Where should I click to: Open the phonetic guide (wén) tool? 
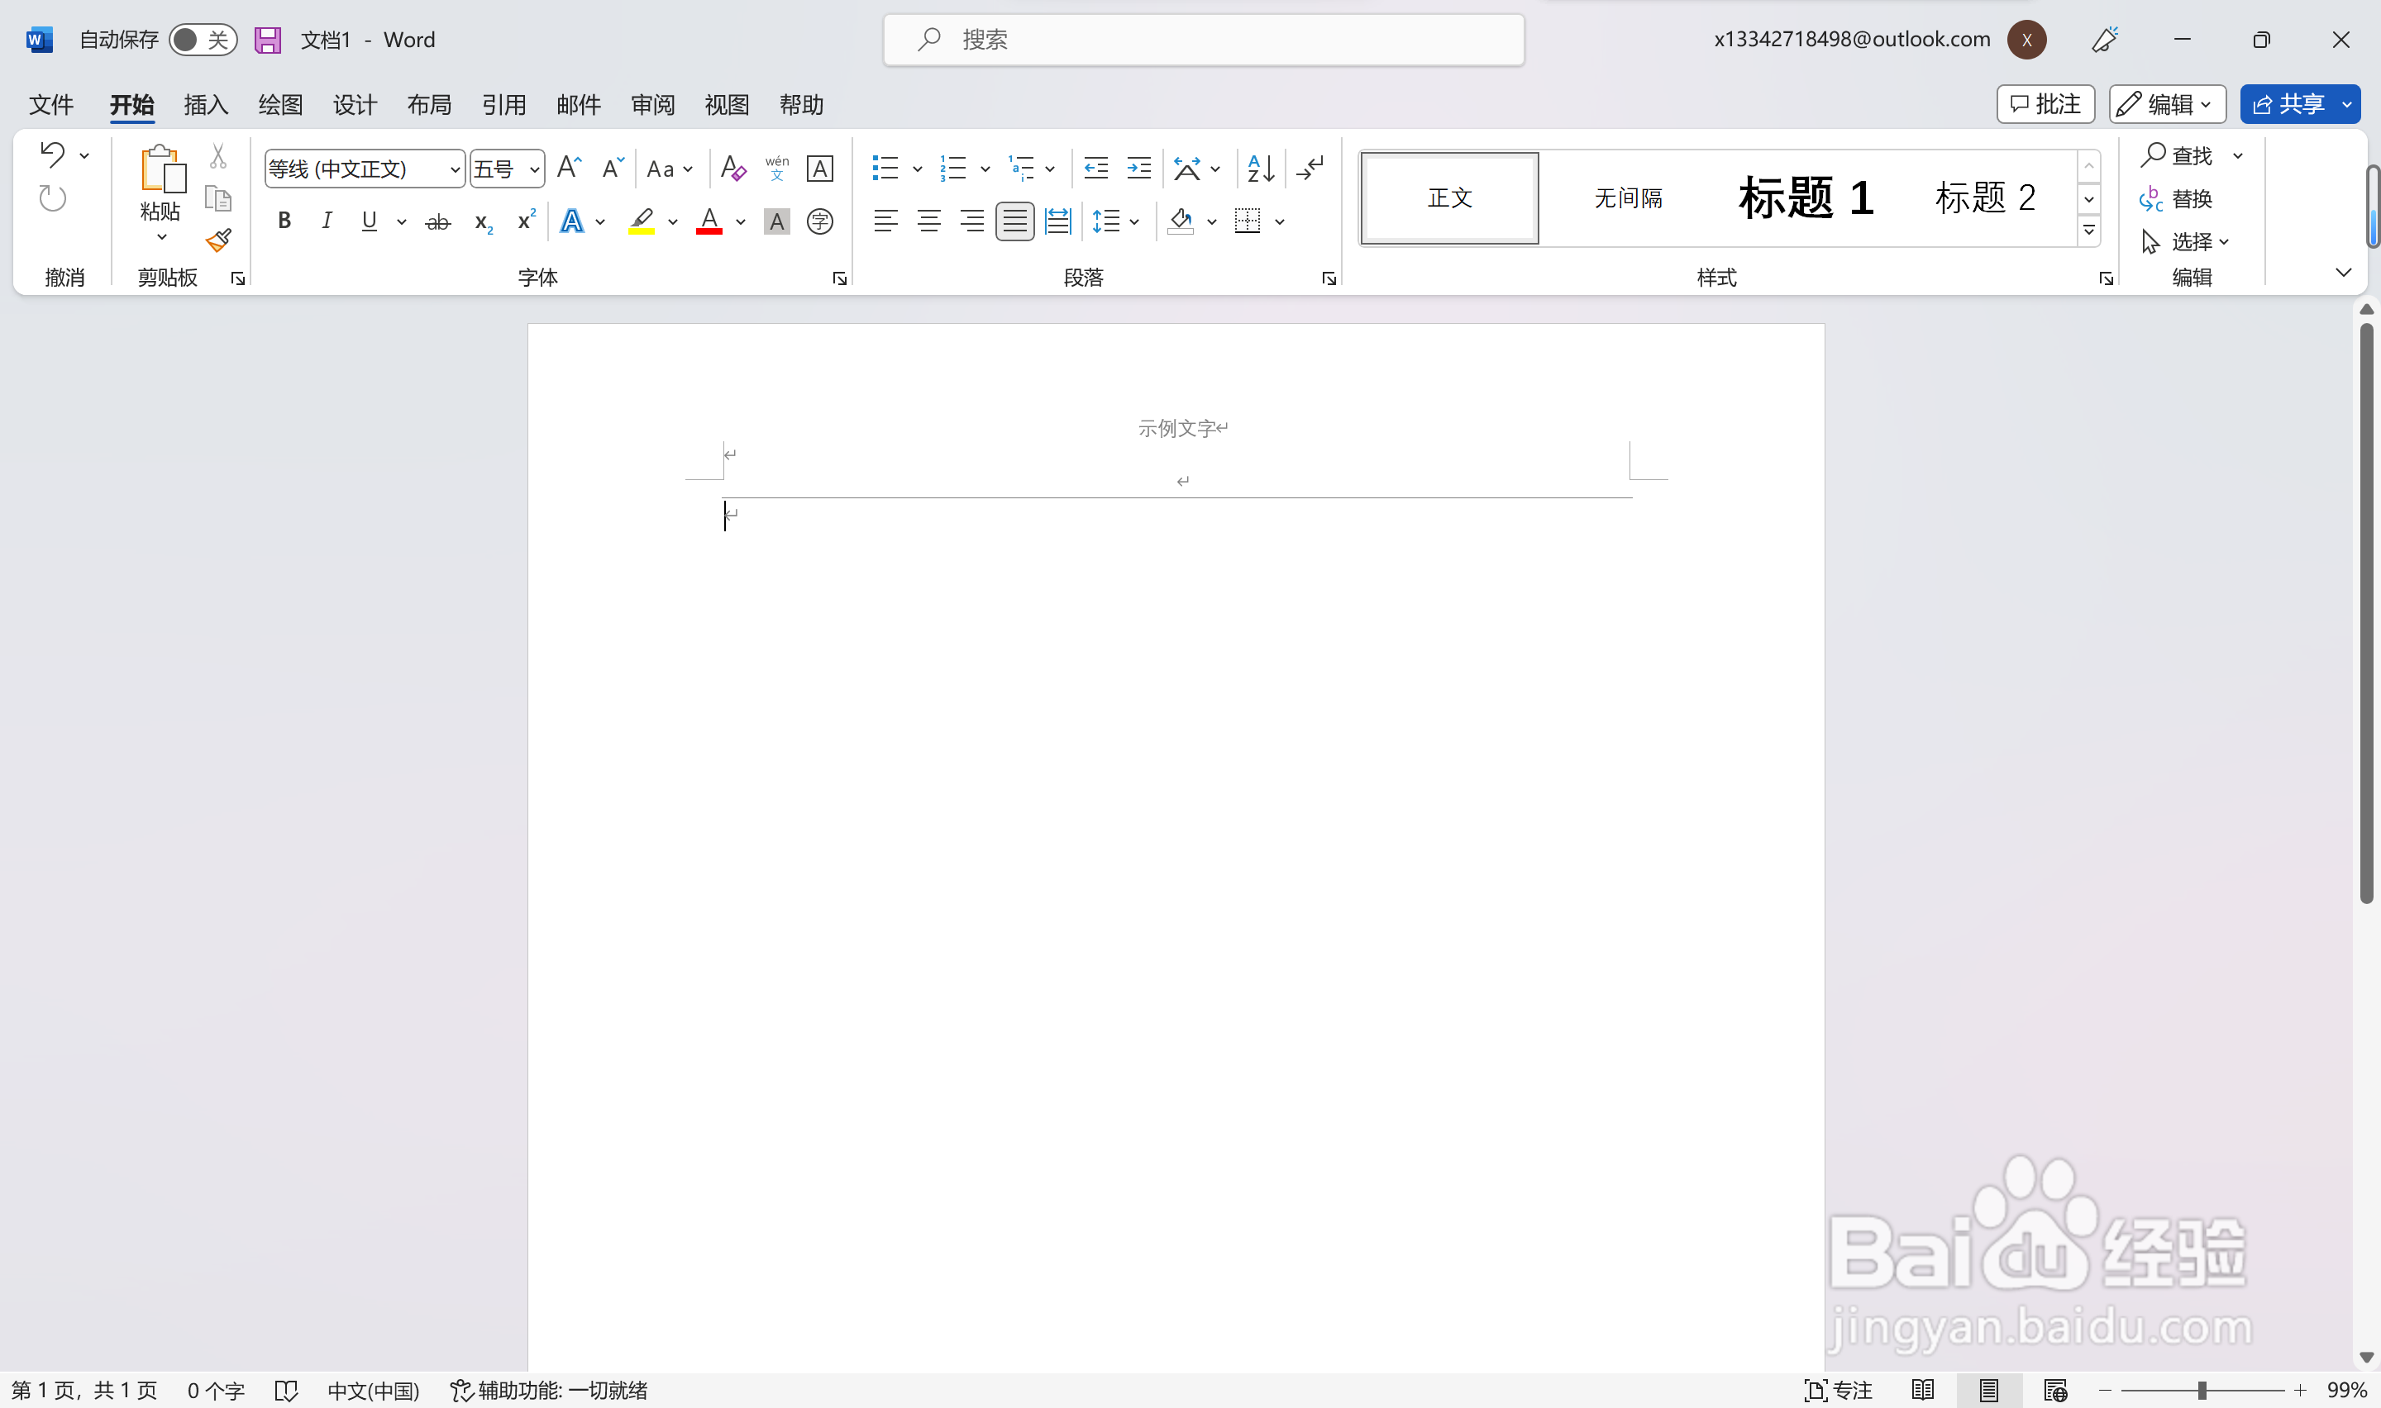click(776, 168)
